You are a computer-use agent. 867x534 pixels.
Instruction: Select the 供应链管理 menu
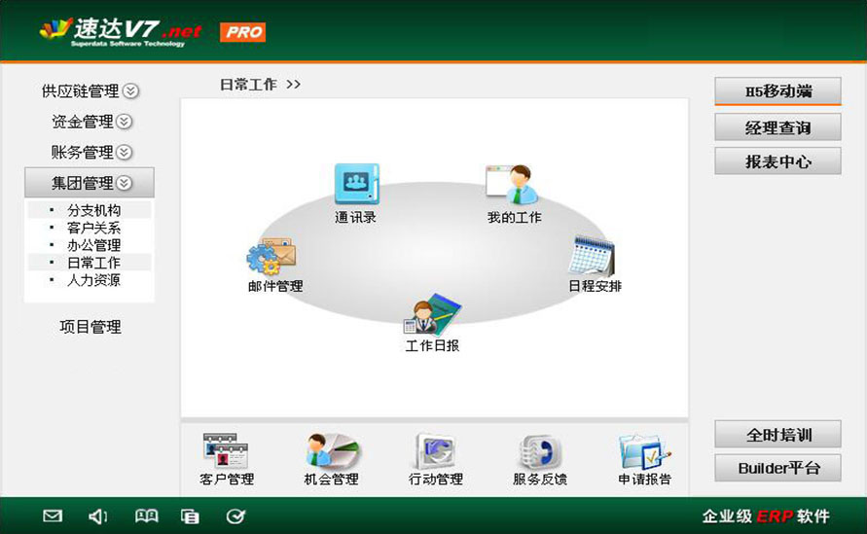[81, 90]
